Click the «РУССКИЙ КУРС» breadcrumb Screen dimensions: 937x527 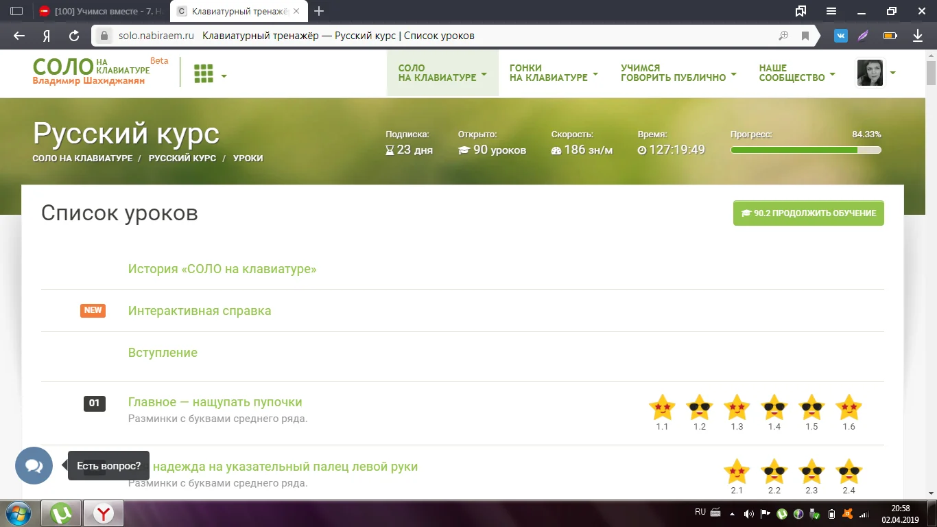pos(182,158)
